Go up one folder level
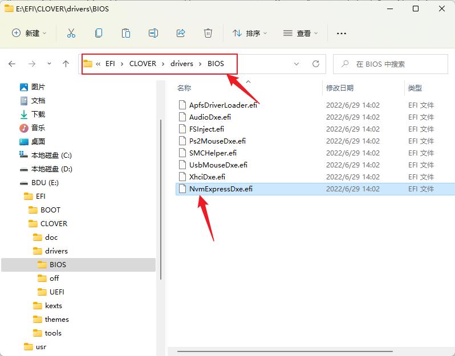This screenshot has width=455, height=356. tap(66, 64)
